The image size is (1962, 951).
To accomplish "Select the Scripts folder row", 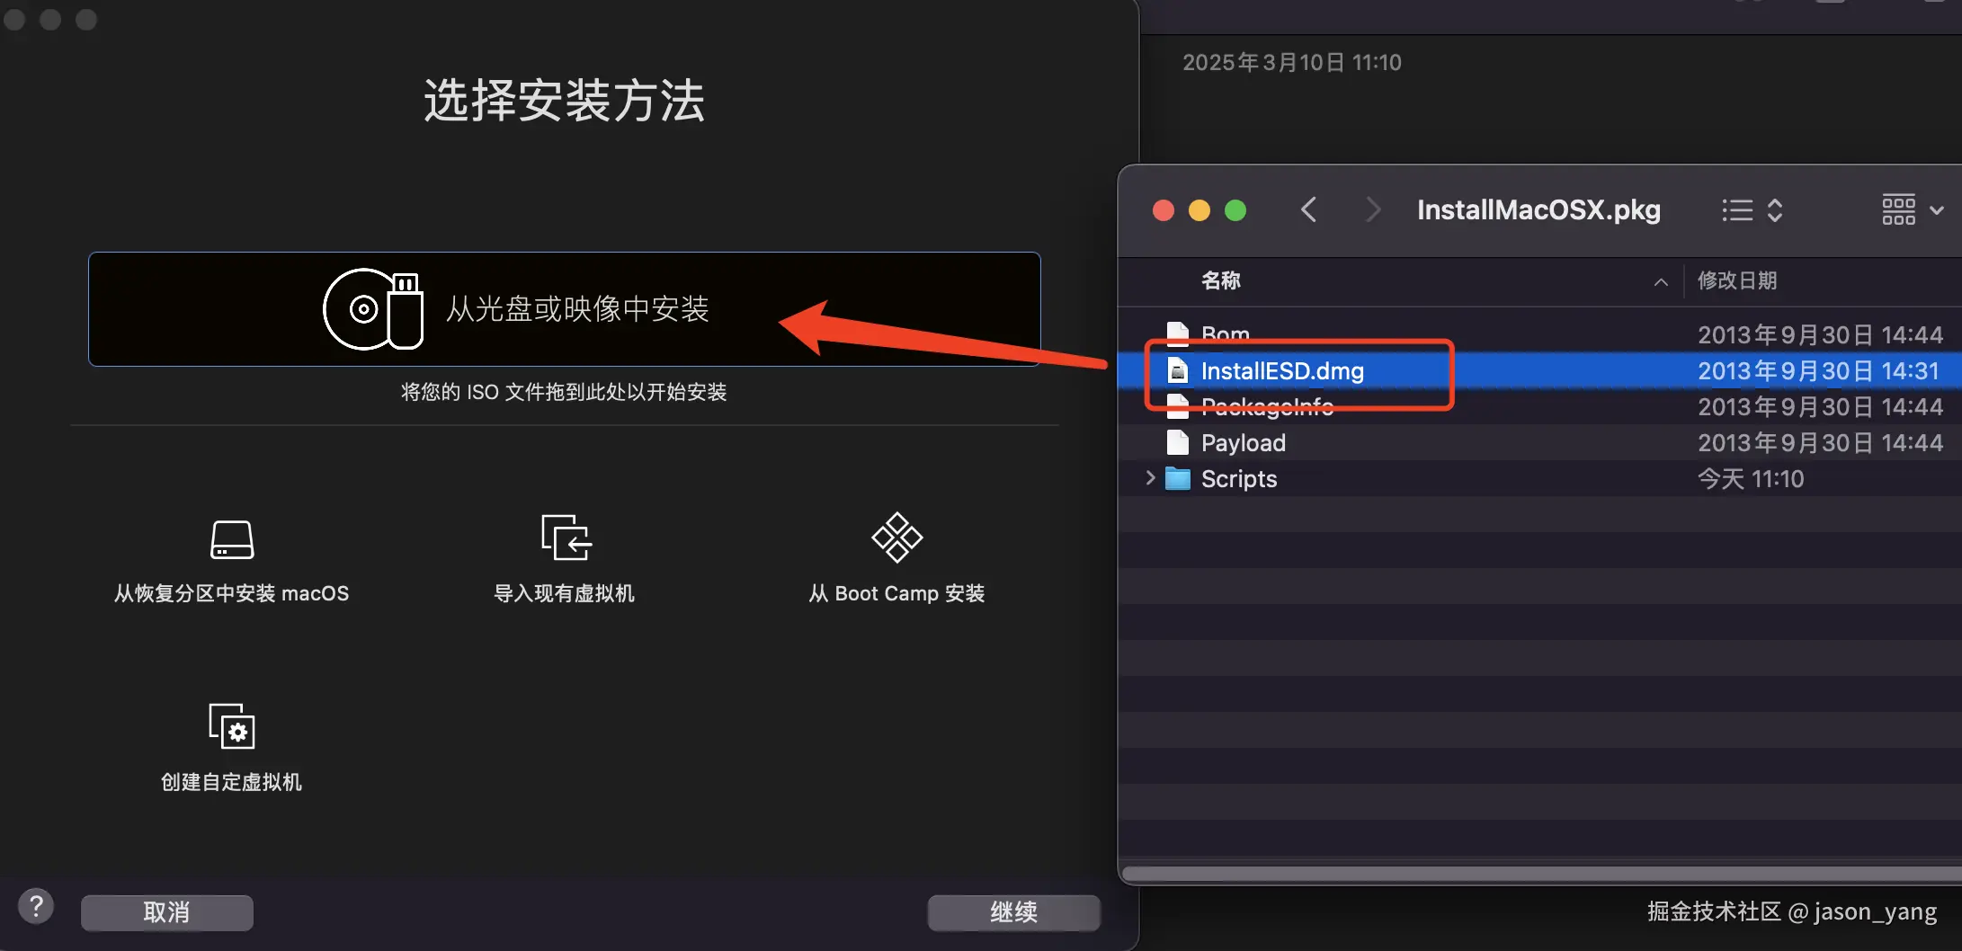I will point(1539,478).
